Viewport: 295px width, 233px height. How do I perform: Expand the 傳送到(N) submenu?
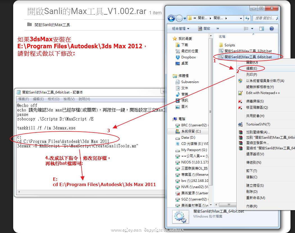point(254,163)
